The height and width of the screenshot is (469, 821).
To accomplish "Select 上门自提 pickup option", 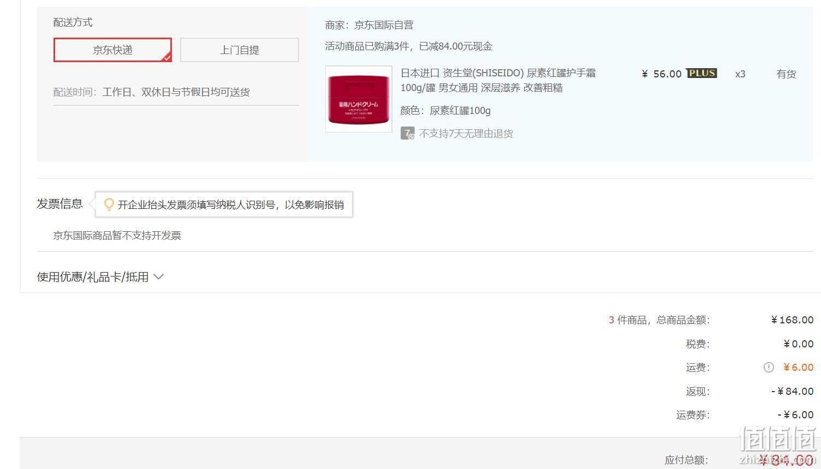I will coord(240,50).
